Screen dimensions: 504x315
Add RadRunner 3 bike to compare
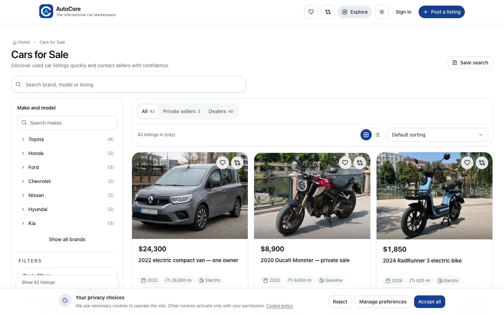click(x=482, y=162)
